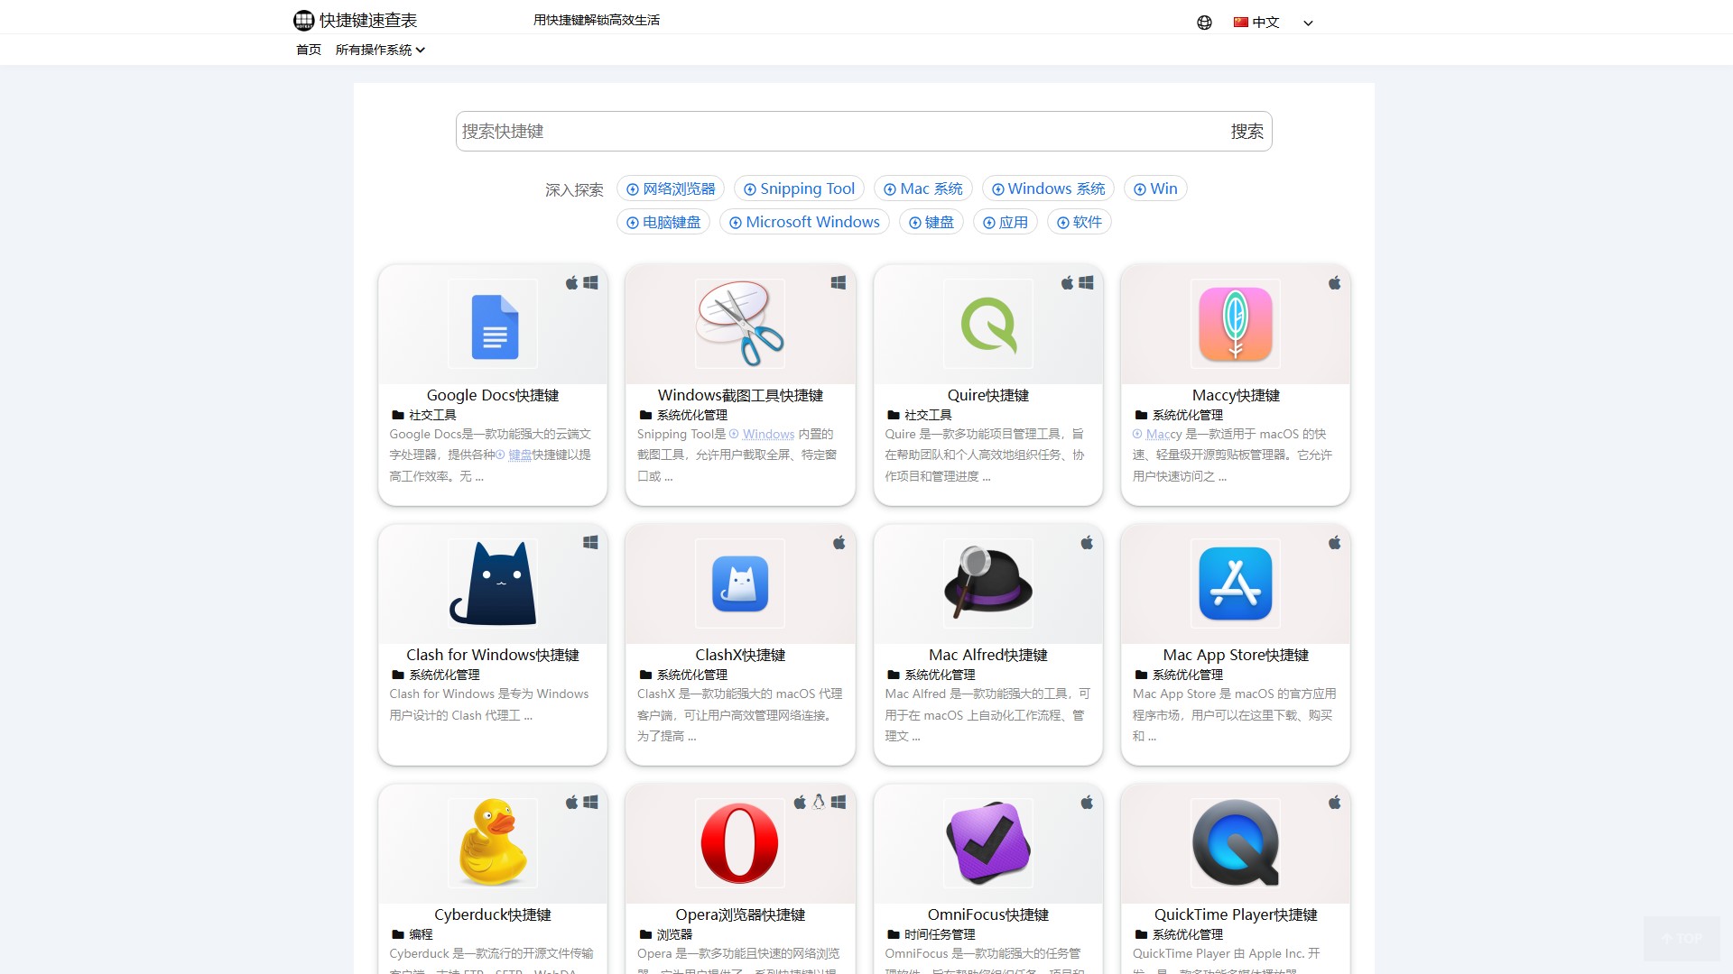Image resolution: width=1733 pixels, height=974 pixels.
Task: Select the red Opera browser icon
Action: (740, 843)
